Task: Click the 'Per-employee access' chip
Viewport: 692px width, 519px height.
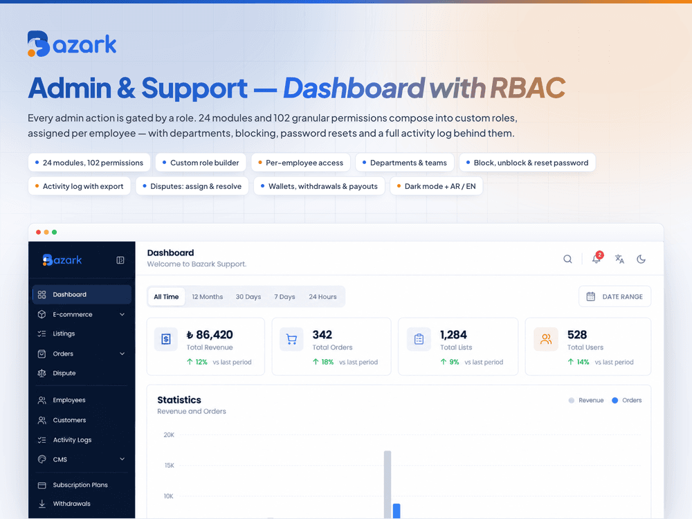Action: click(300, 163)
